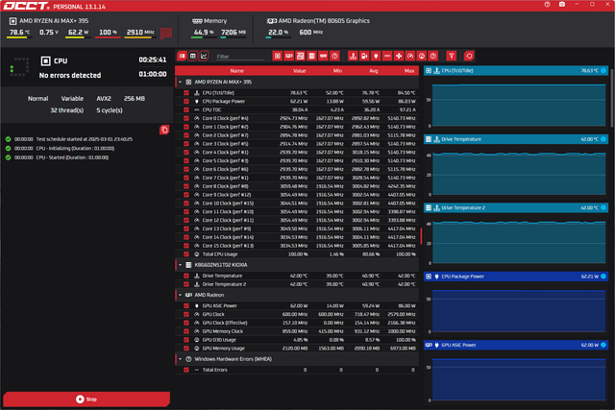Select the 'Test schedule started' log entry
Screen dimensions: 615x410
tap(69, 139)
